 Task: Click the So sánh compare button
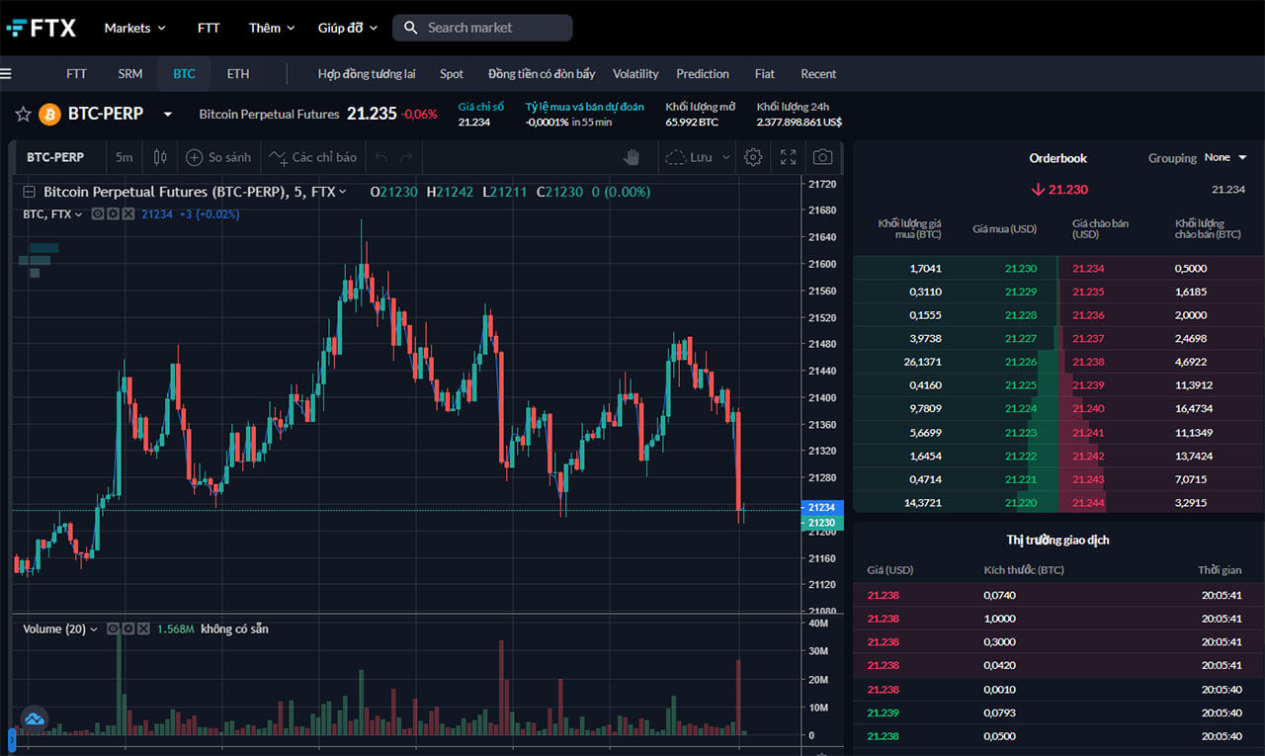pyautogui.click(x=218, y=157)
